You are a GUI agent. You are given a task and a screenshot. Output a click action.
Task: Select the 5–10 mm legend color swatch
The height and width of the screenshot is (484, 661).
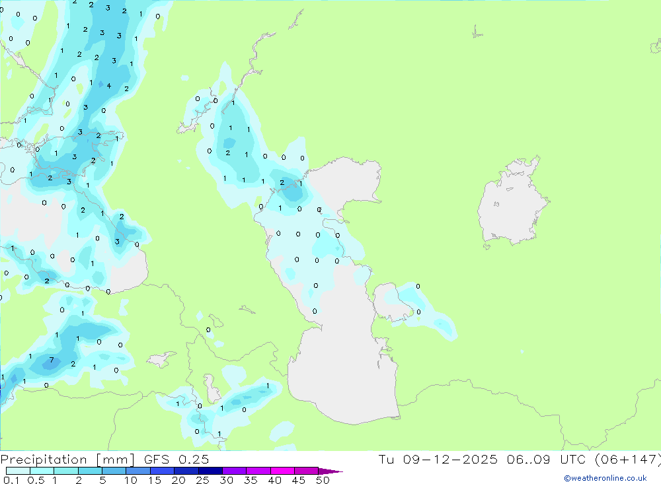114,471
